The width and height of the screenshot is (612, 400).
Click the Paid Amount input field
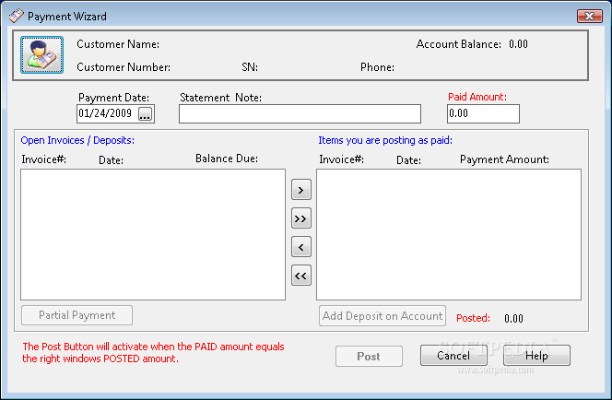483,113
